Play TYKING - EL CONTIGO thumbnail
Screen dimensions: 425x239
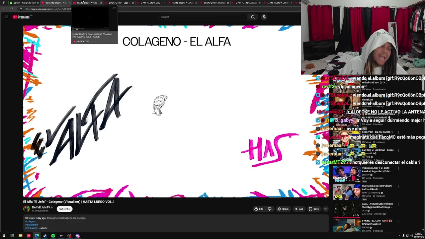pos(346,226)
